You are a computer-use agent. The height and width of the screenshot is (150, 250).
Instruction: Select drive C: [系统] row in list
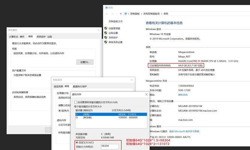[x=111, y=114]
